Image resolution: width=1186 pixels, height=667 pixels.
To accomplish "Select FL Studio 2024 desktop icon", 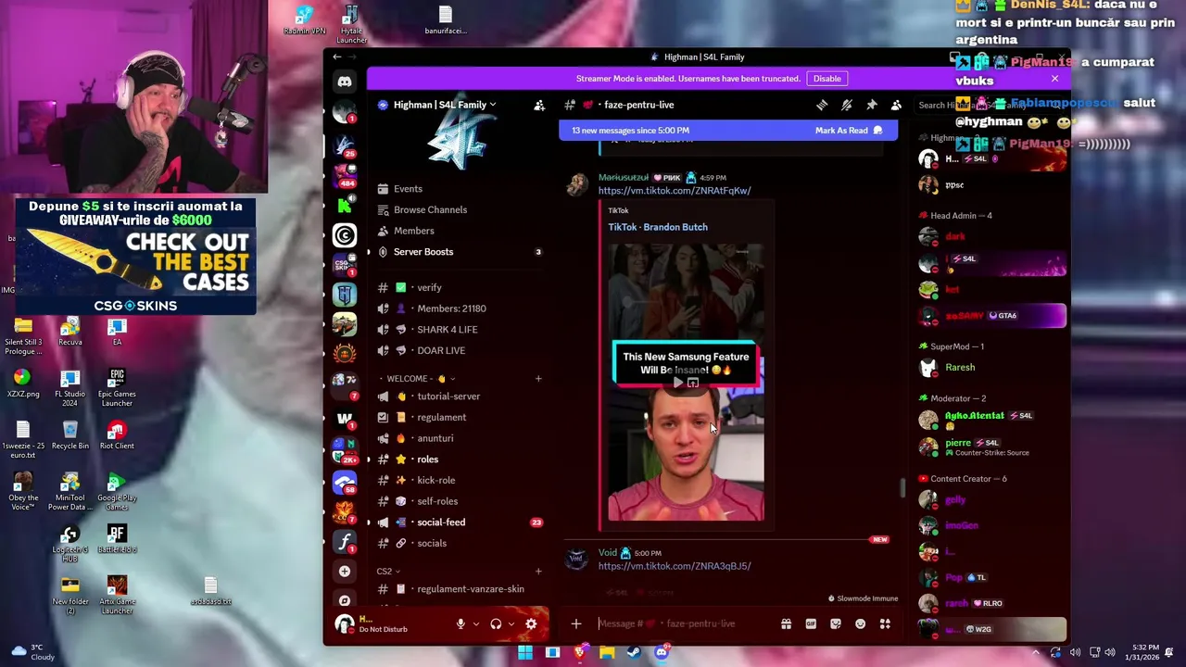I will point(69,387).
